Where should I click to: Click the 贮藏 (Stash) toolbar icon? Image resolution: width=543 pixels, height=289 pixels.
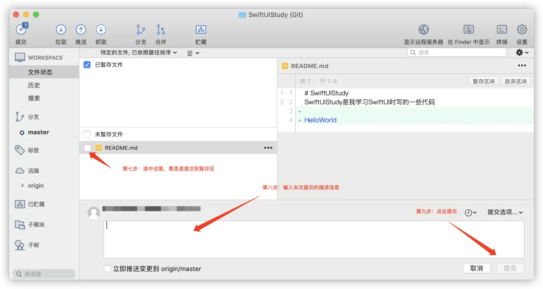pyautogui.click(x=201, y=30)
